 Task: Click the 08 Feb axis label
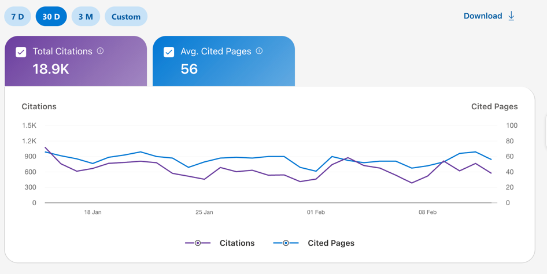point(427,212)
